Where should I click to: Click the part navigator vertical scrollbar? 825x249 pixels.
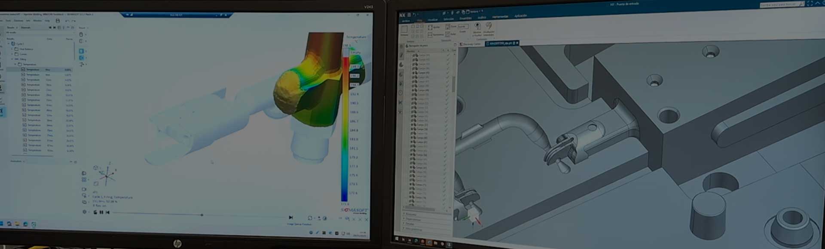(454, 84)
